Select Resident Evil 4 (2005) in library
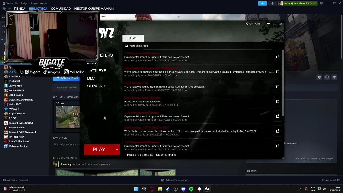The width and height of the screenshot is (343, 193). 21,123
